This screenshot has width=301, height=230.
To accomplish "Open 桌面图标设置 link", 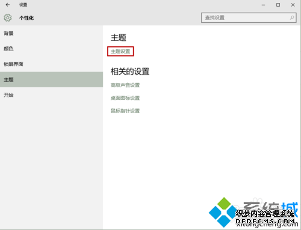I will pos(125,98).
